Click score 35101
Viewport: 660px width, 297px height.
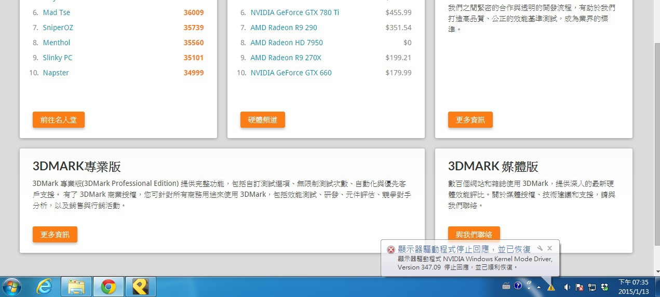click(x=194, y=58)
